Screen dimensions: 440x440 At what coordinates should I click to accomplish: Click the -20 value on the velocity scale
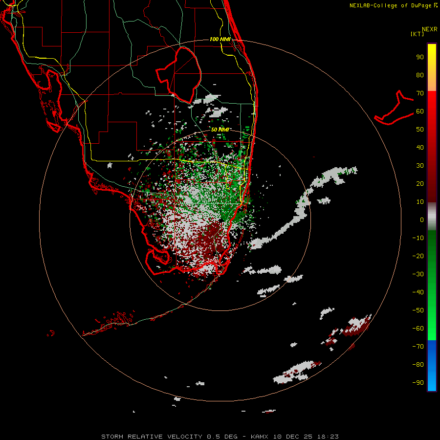[418, 256]
